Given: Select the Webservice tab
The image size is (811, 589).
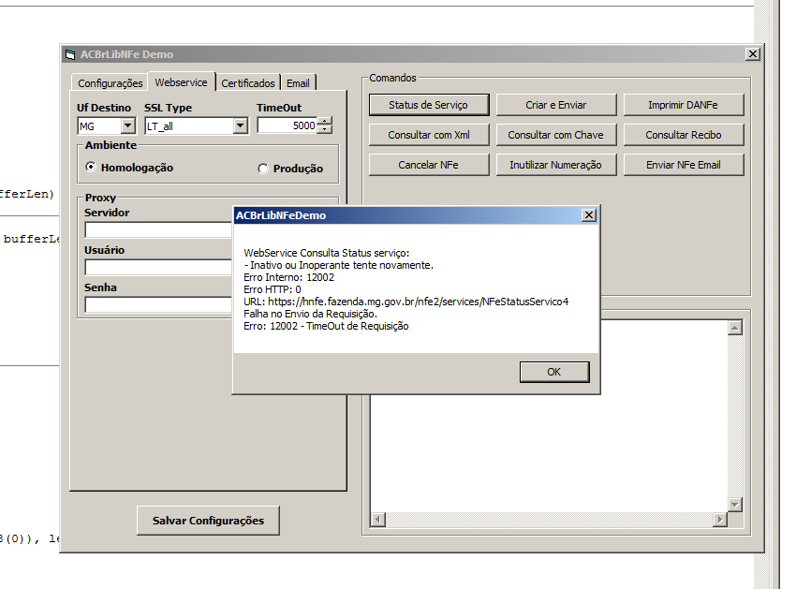Looking at the screenshot, I should (x=181, y=82).
